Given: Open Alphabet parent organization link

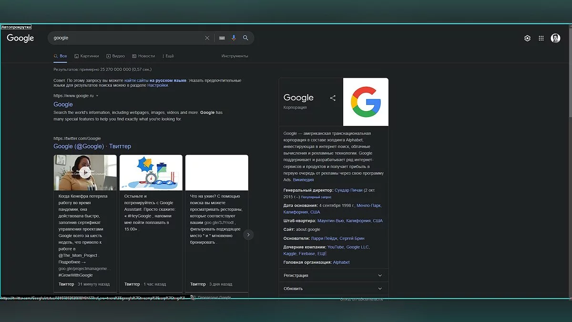Looking at the screenshot, I should point(341,262).
